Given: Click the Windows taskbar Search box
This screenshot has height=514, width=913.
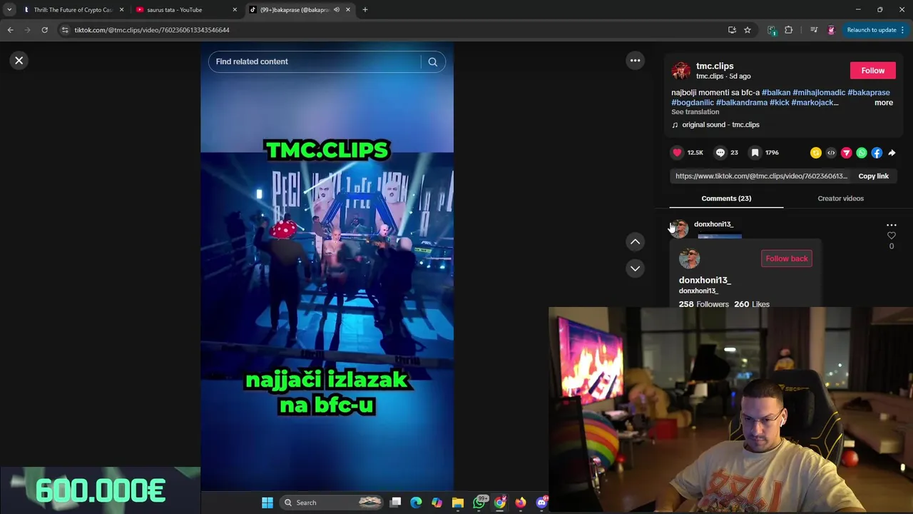Looking at the screenshot, I should (x=333, y=503).
